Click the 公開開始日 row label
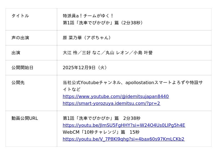Viewport: 222px width, 155px height. (22, 68)
